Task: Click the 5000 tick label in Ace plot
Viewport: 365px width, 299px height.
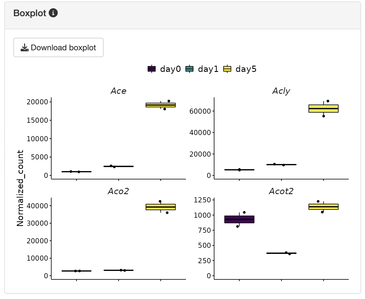Action: pyautogui.click(x=39, y=157)
